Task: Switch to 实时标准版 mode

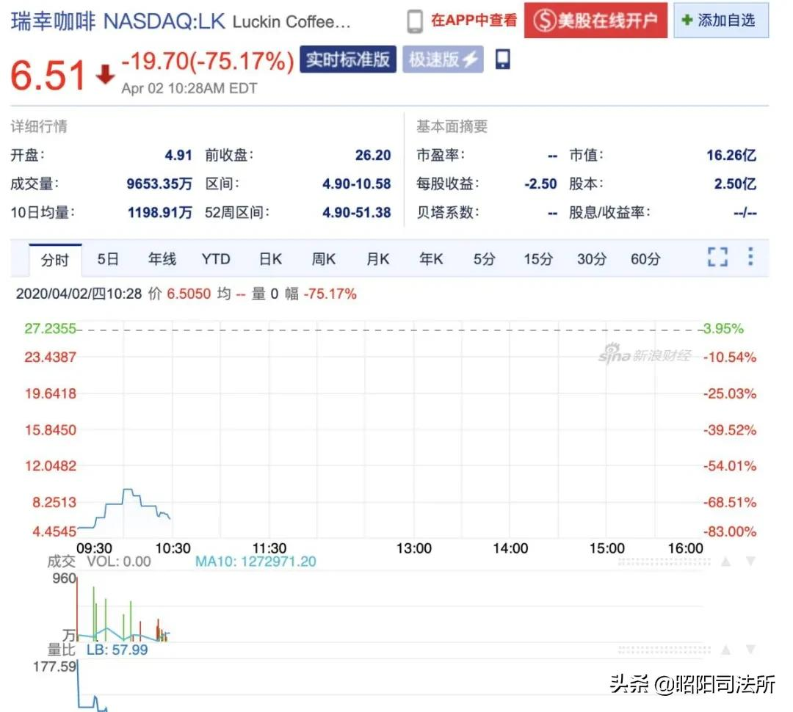Action: click(348, 60)
